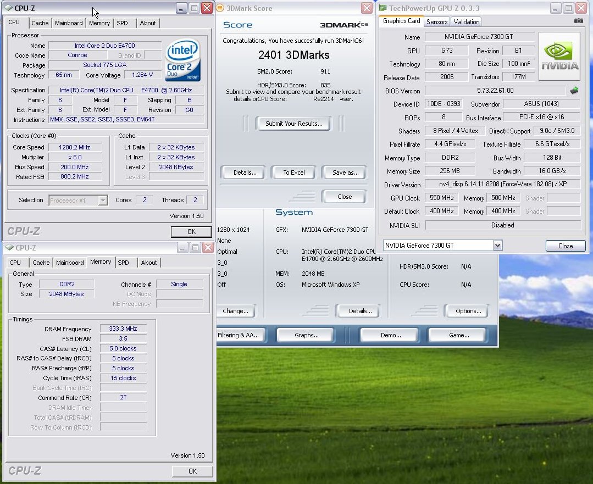Click Close button in 3DMark Score dialog
593x484 pixels.
pyautogui.click(x=345, y=197)
